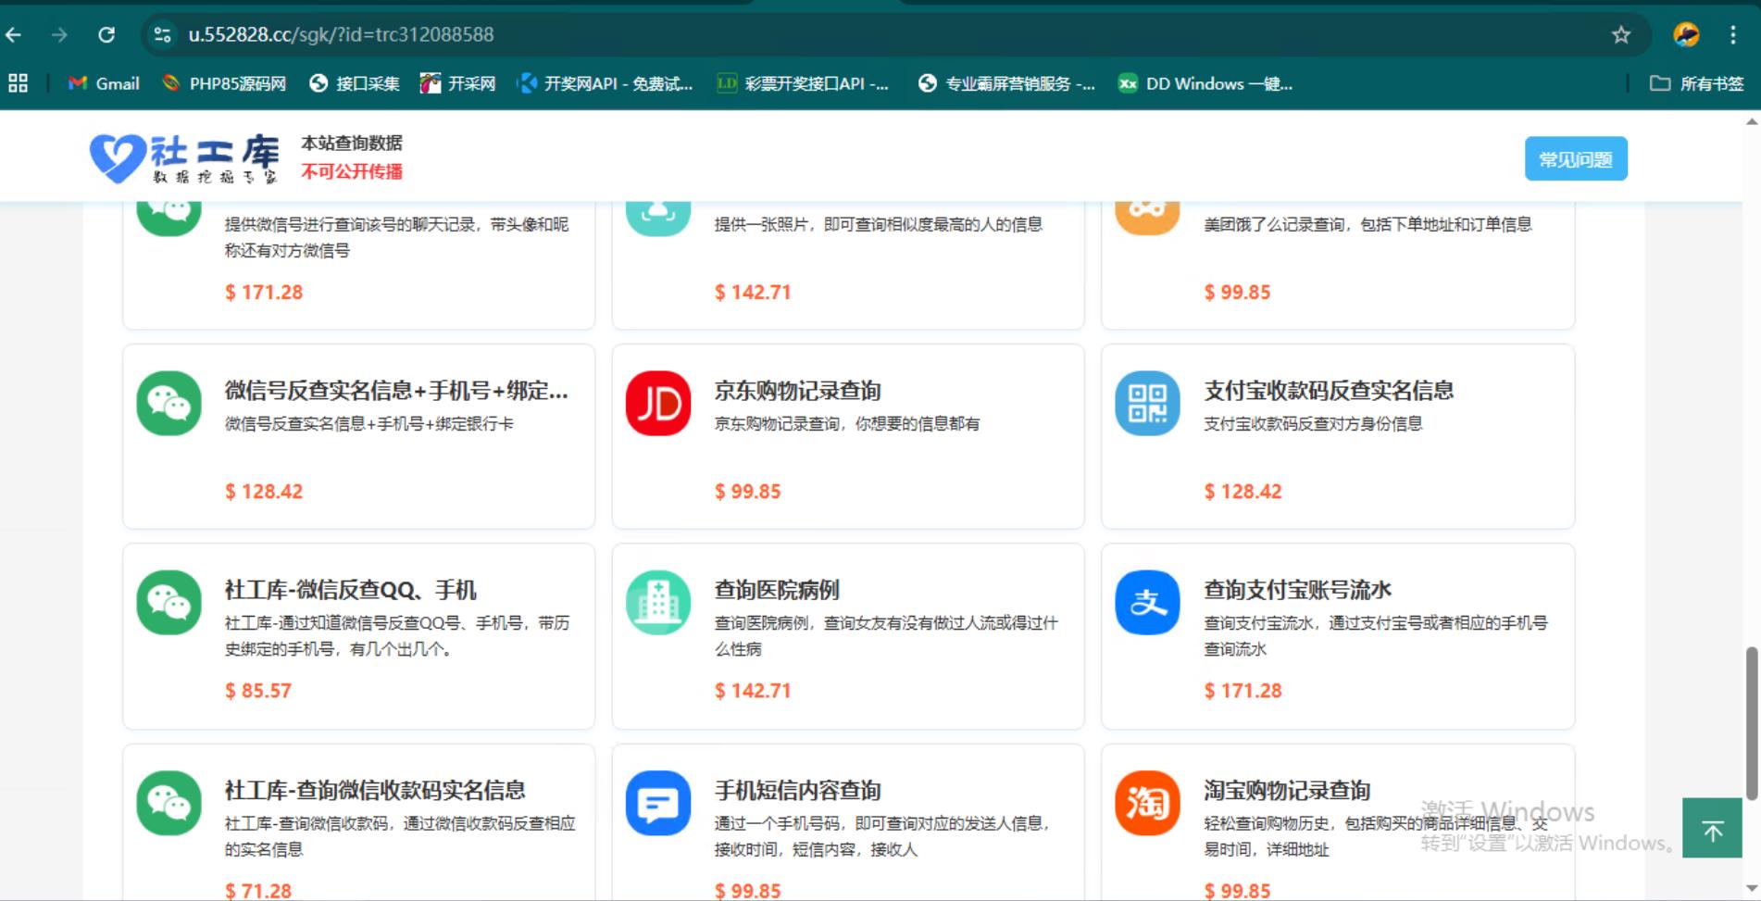Open the 专业霸屏营销服务 bookmark
Screen dimensions: 1761x901
coord(1006,83)
